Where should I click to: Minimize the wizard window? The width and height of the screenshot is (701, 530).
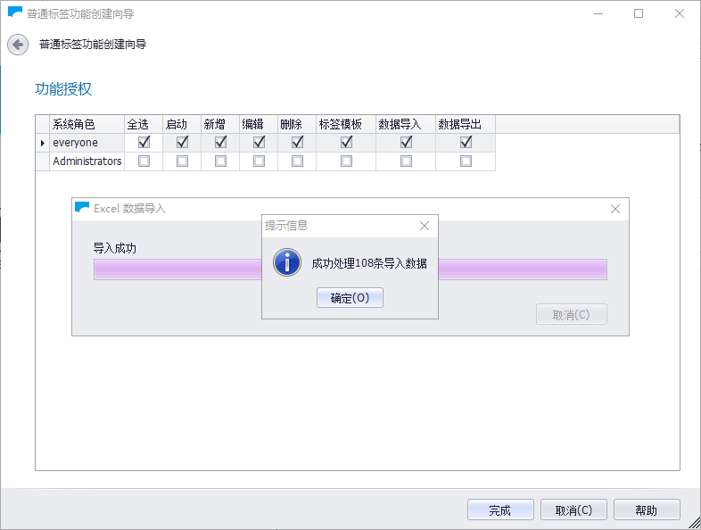coord(598,13)
